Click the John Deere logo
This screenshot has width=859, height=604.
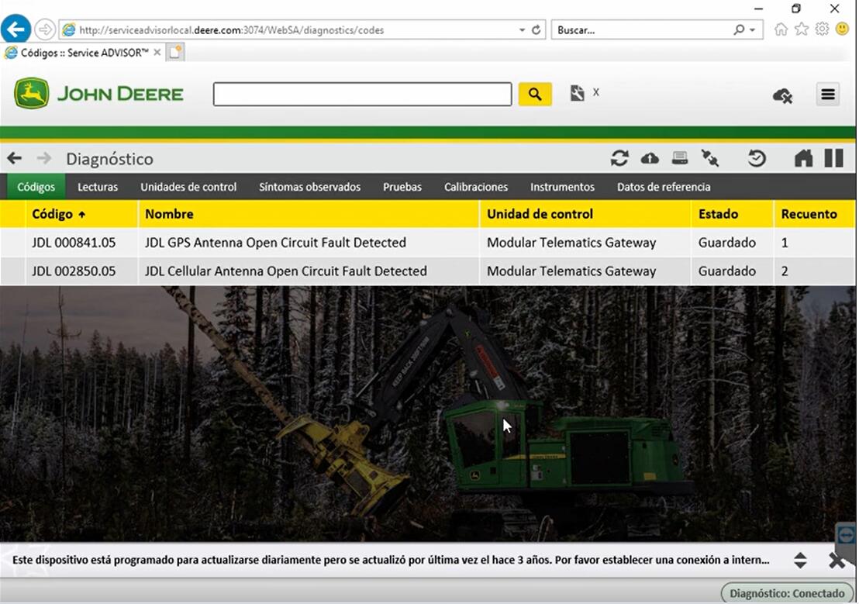[98, 94]
